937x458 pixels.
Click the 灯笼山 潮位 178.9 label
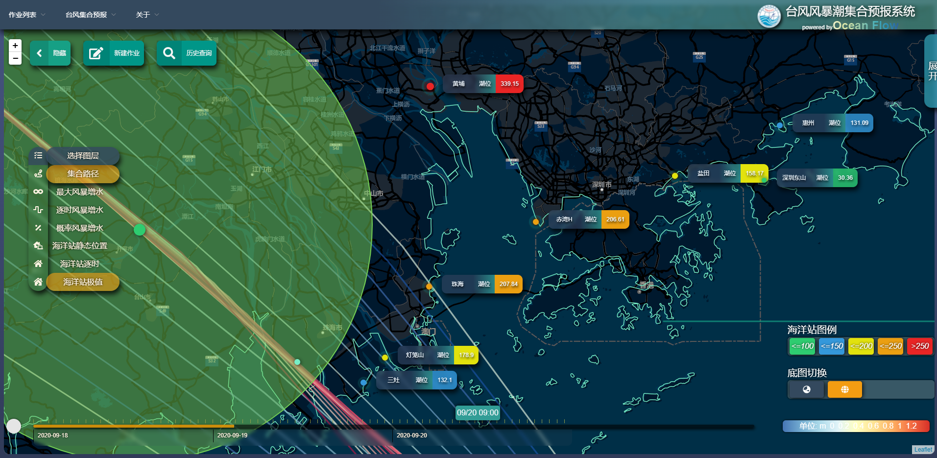[438, 355]
